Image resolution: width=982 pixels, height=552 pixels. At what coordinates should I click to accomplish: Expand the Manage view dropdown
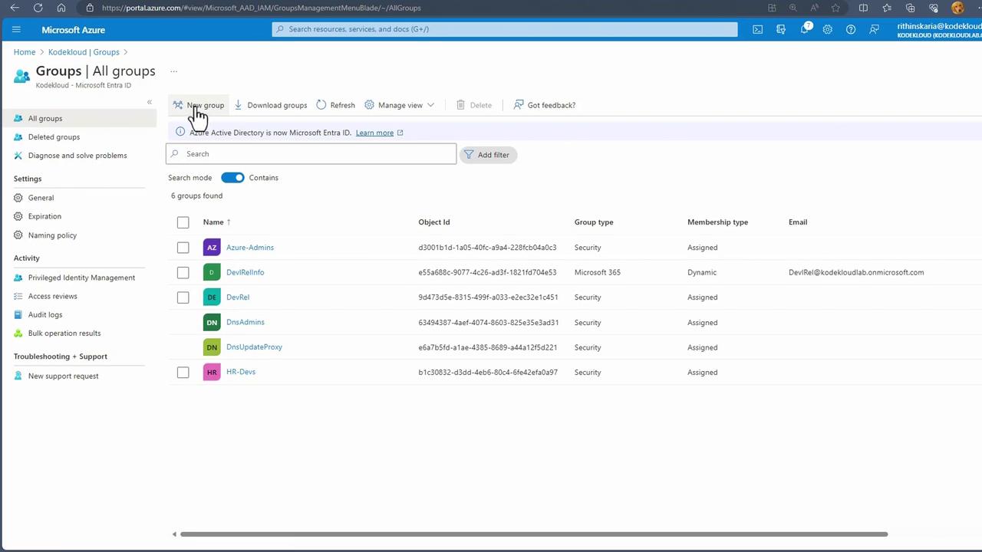pyautogui.click(x=400, y=105)
